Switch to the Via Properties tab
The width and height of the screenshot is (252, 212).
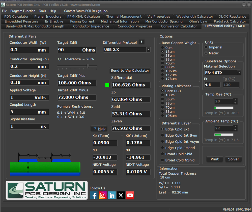pos(158,16)
